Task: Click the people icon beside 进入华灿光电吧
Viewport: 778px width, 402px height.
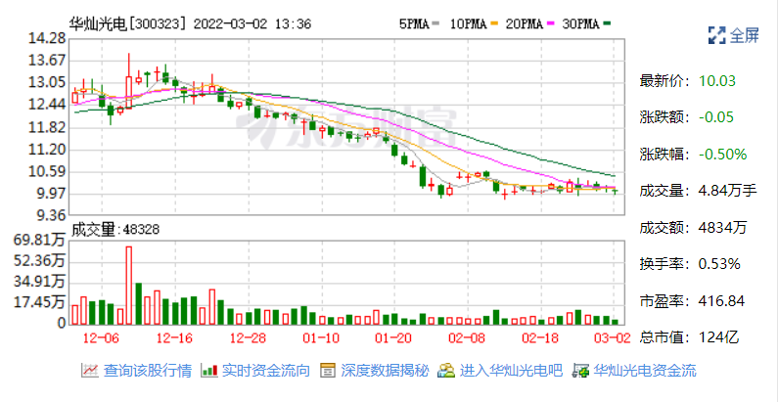Action: (x=446, y=371)
